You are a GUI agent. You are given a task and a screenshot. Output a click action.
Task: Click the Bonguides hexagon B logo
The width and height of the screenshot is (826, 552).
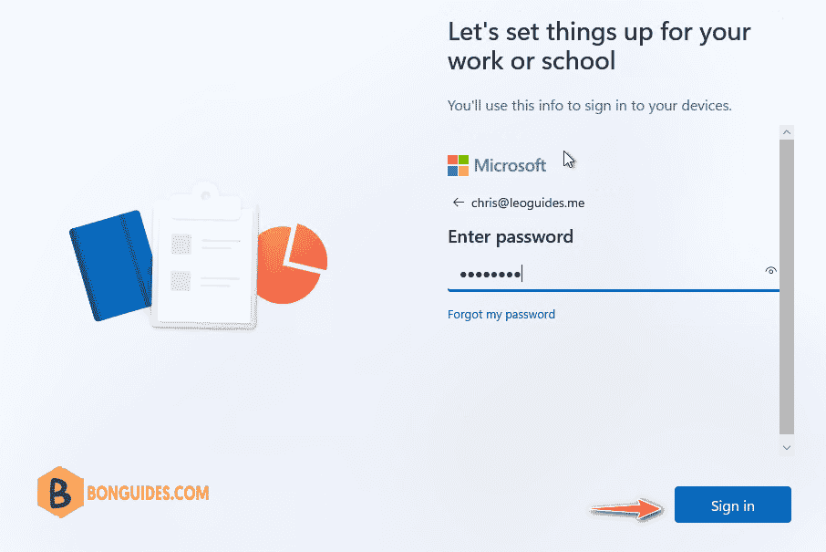[60, 492]
